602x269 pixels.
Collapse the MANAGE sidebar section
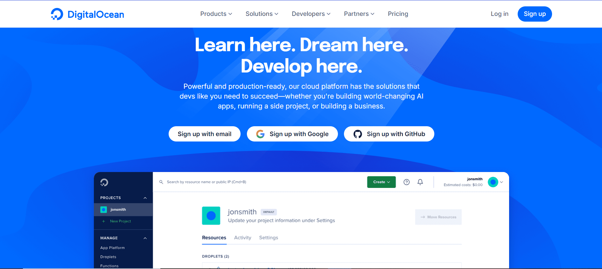click(x=145, y=238)
